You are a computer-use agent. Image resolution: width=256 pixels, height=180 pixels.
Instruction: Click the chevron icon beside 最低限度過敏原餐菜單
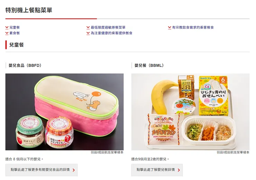coord(88,28)
